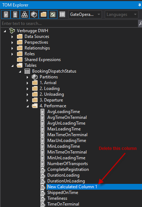Collapse the 4. Performace folder

tap(27, 106)
